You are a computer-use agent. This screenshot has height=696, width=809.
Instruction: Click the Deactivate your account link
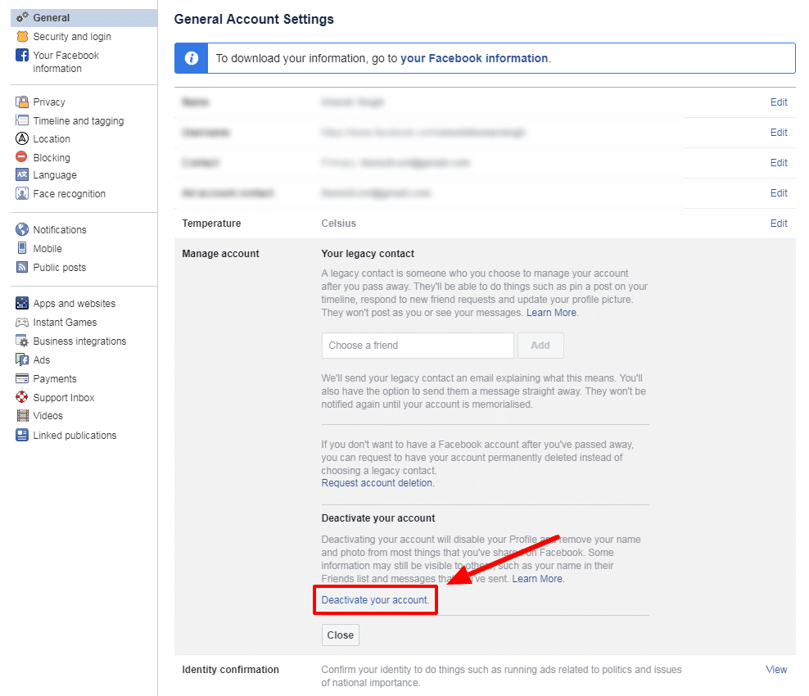tap(374, 600)
